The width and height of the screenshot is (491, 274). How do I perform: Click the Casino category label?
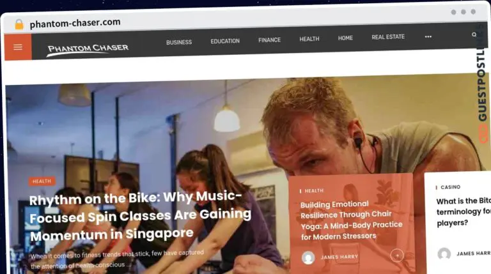[x=450, y=187]
